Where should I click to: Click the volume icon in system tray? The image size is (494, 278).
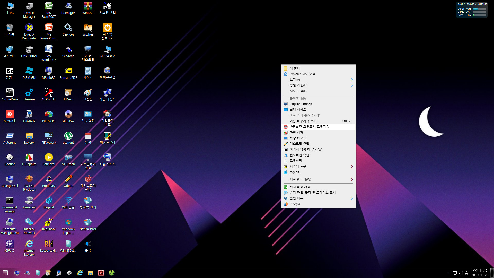(460, 273)
